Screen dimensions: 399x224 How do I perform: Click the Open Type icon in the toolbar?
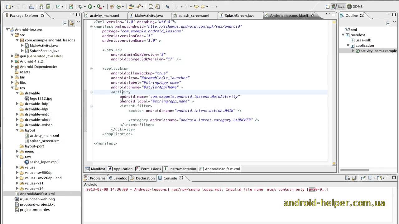point(131,7)
